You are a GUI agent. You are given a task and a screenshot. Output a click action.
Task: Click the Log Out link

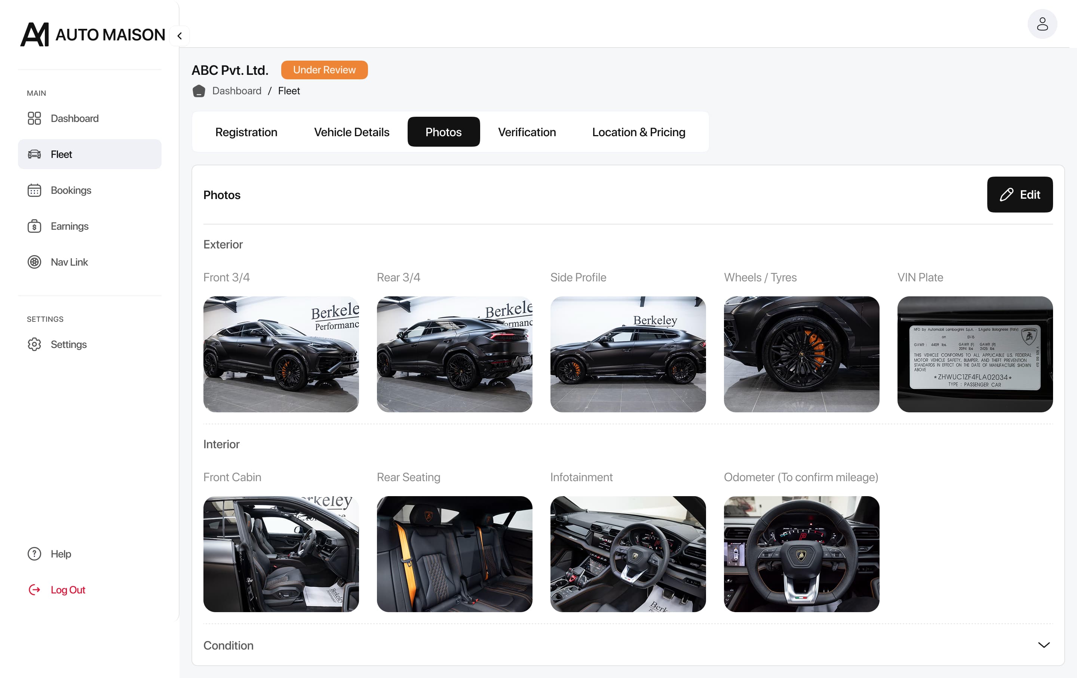click(x=68, y=590)
